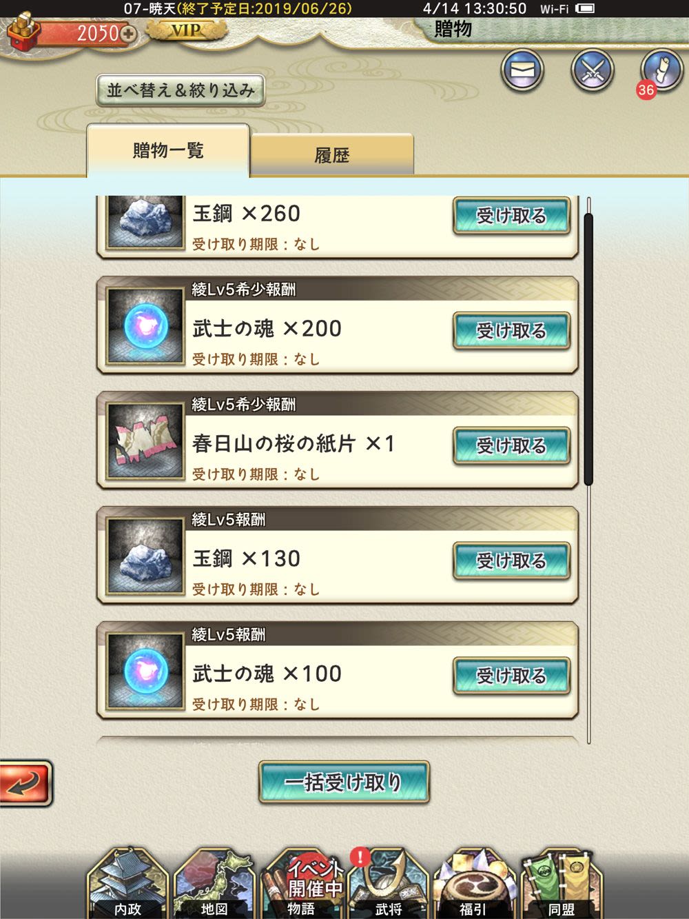Open the 地図 map icon
This screenshot has width=689, height=919.
[x=214, y=884]
